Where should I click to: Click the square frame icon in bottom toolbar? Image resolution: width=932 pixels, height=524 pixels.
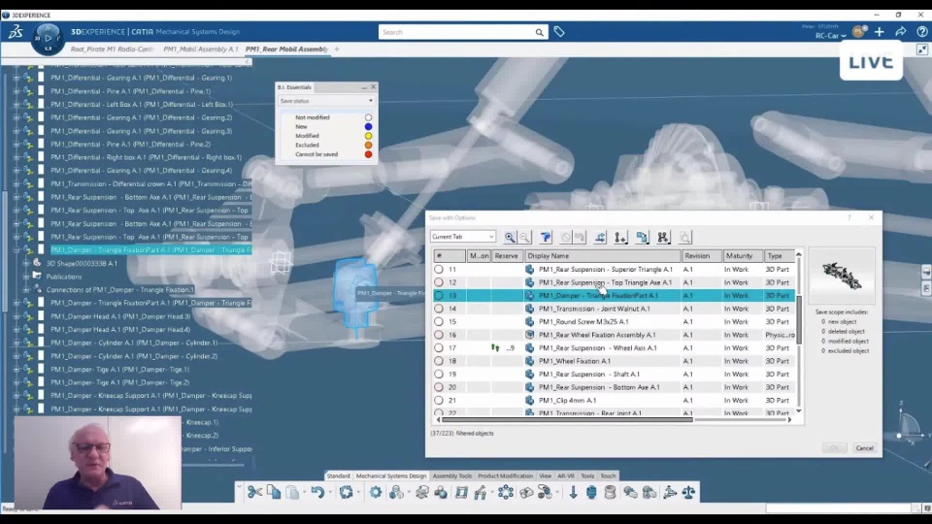pos(461,492)
